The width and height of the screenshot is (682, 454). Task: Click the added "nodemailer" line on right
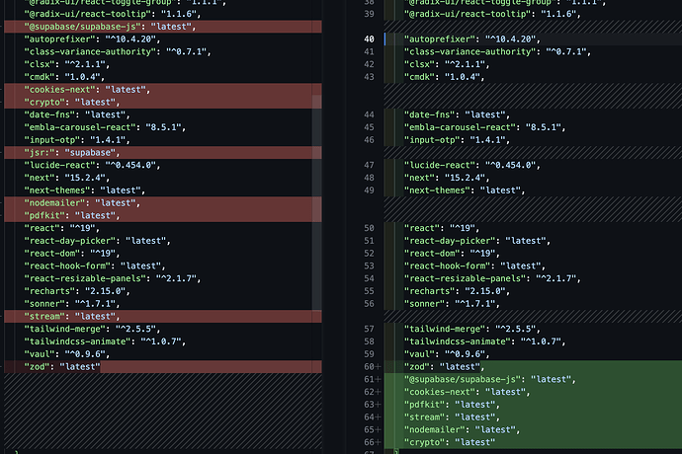click(x=533, y=429)
